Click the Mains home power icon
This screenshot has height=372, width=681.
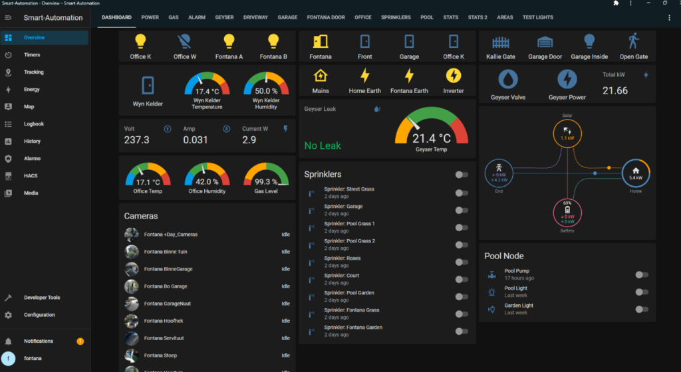click(321, 75)
